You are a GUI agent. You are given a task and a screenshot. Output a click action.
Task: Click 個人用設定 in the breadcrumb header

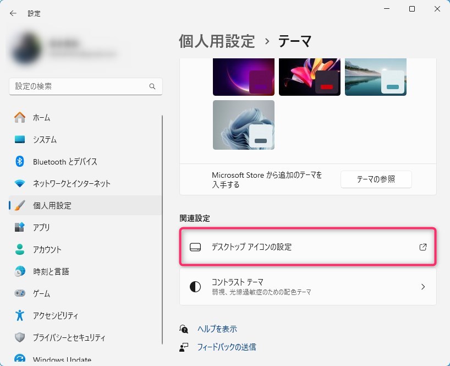pyautogui.click(x=217, y=41)
